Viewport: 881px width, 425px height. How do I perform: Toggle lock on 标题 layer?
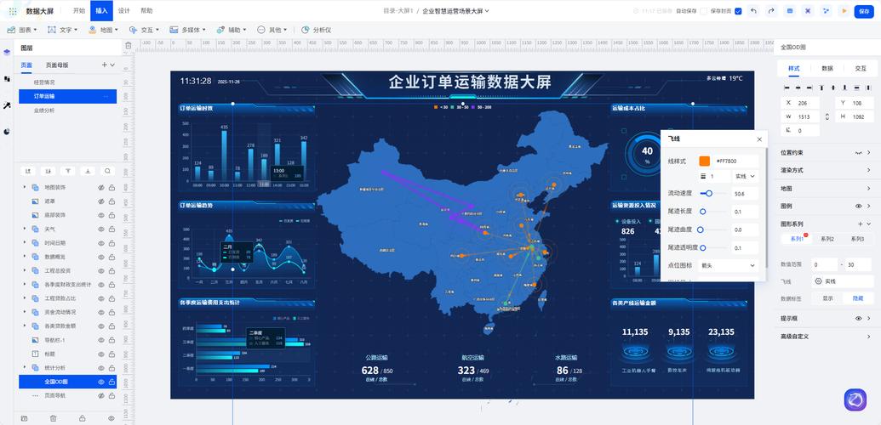112,354
